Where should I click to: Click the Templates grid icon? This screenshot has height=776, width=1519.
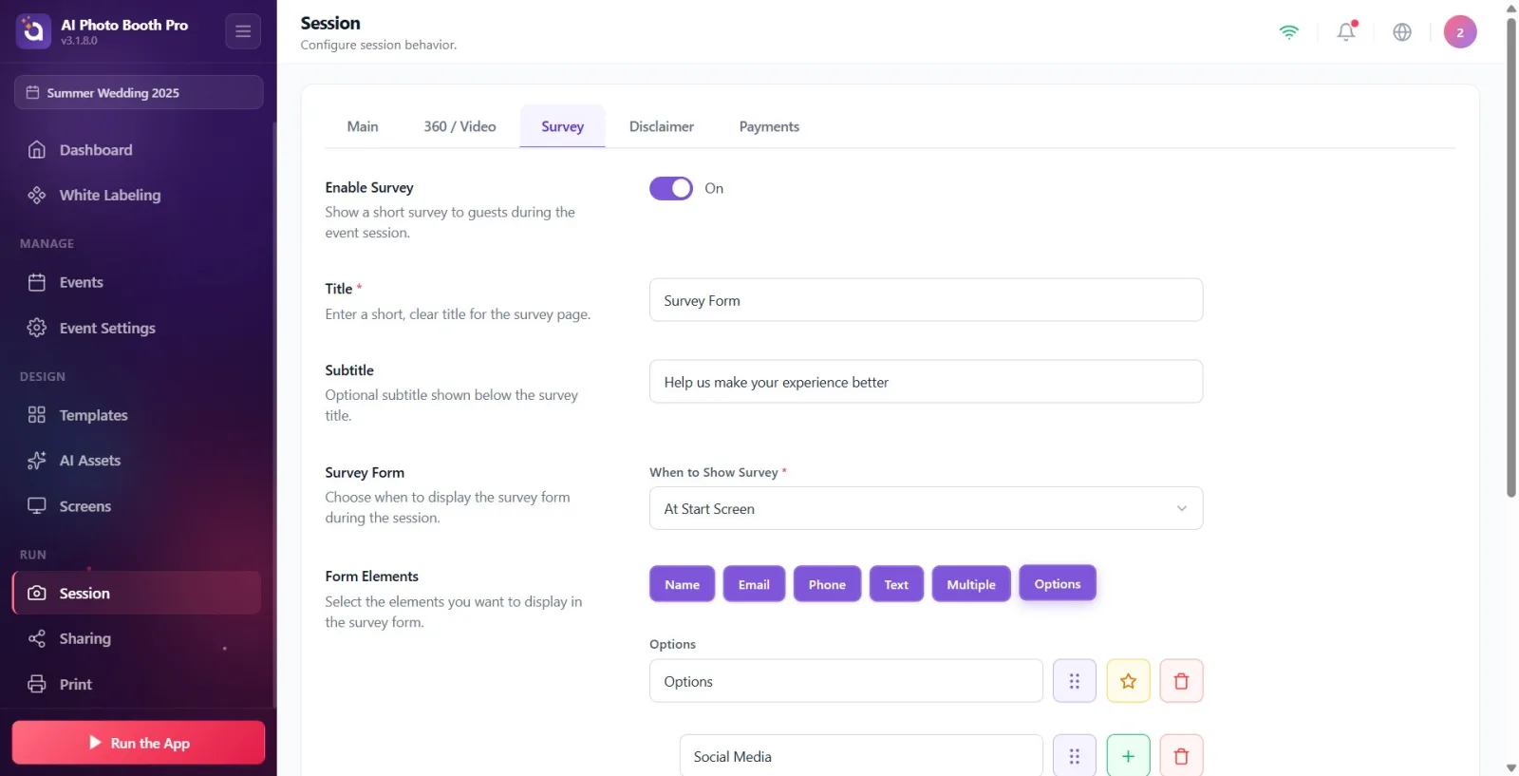(x=37, y=415)
